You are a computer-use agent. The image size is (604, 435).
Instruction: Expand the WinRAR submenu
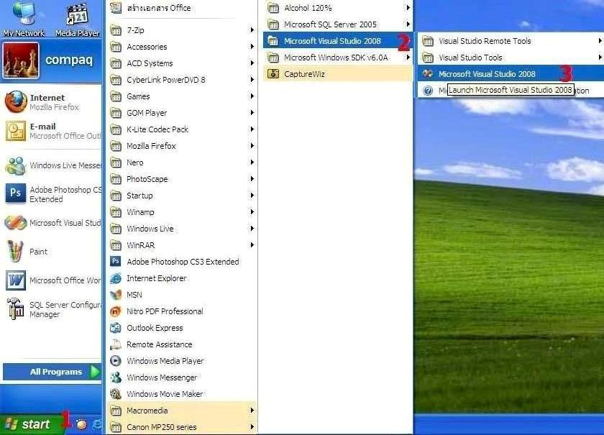pyautogui.click(x=181, y=245)
